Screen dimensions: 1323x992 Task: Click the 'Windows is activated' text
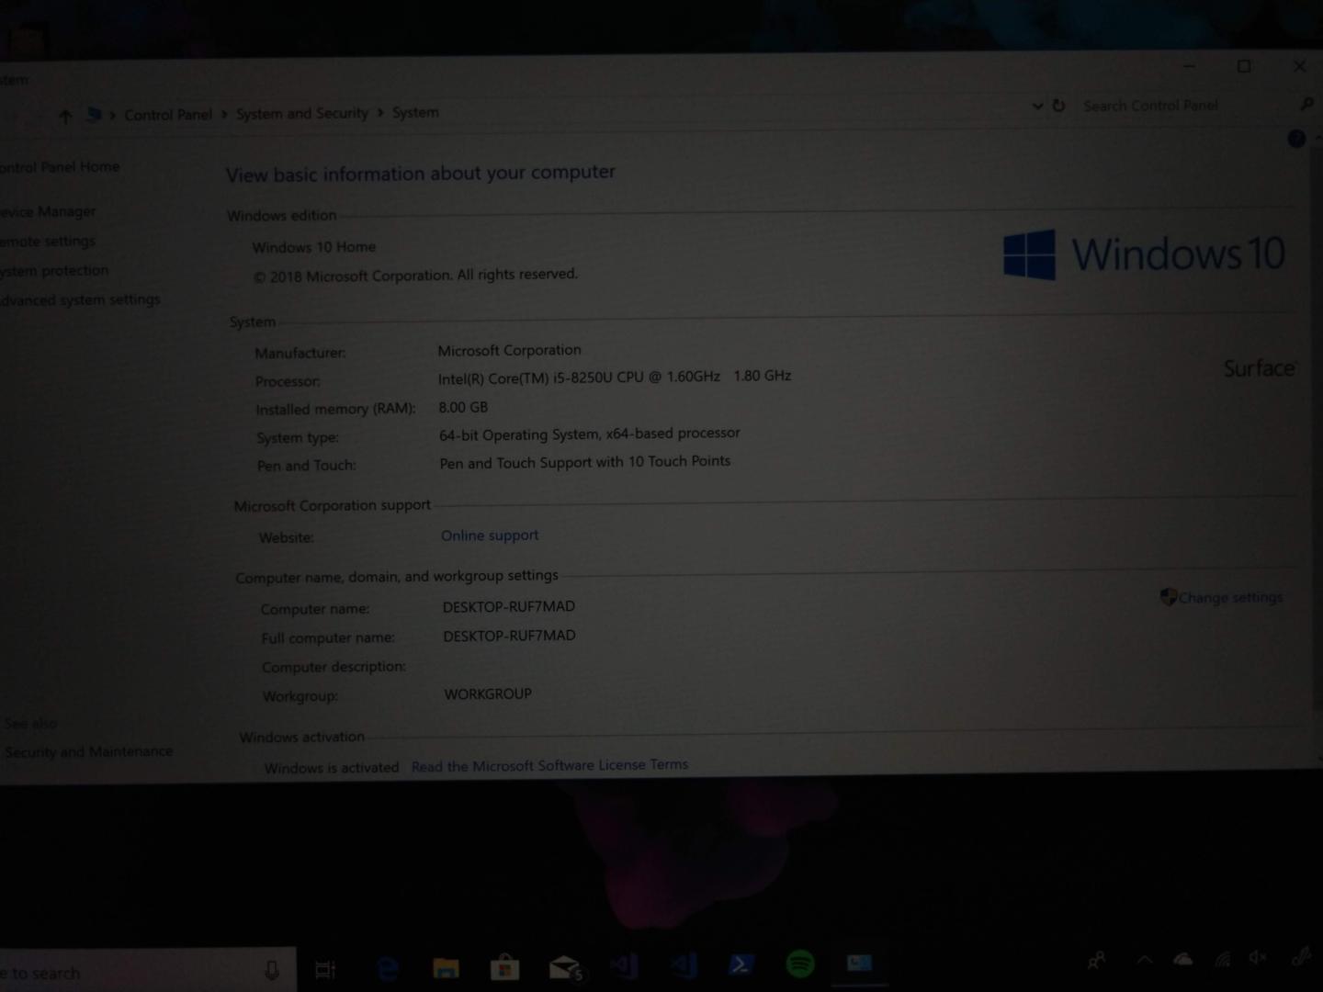tap(332, 768)
